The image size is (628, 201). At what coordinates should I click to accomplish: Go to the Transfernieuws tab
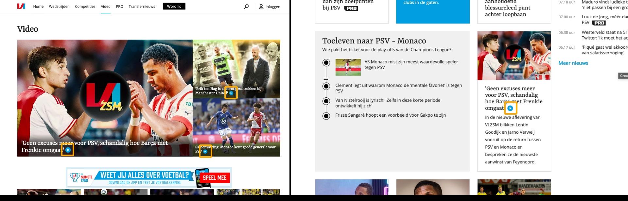[x=142, y=7]
